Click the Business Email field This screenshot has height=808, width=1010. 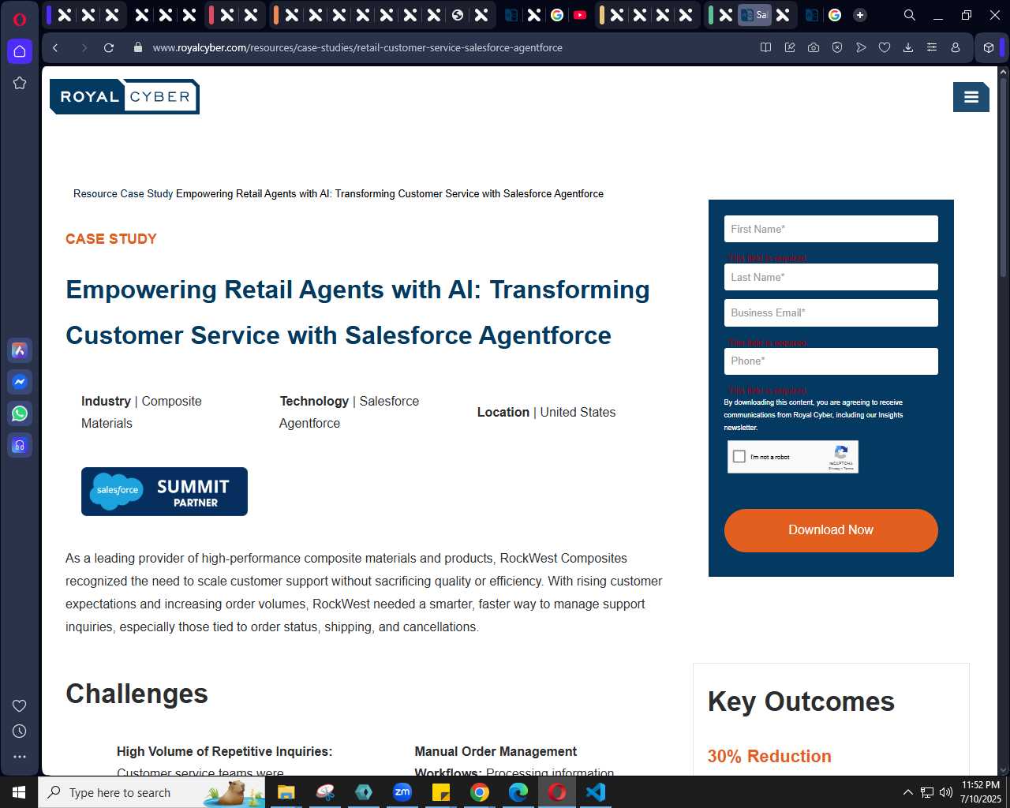(831, 312)
